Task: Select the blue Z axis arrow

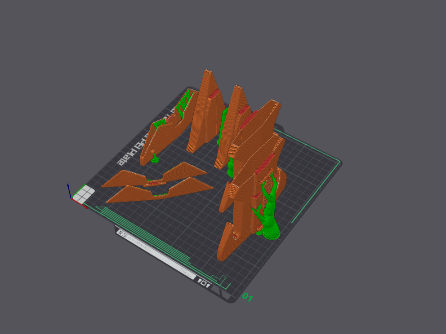Action: 69,191
